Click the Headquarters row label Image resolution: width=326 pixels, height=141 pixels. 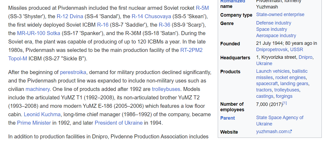[235, 57]
